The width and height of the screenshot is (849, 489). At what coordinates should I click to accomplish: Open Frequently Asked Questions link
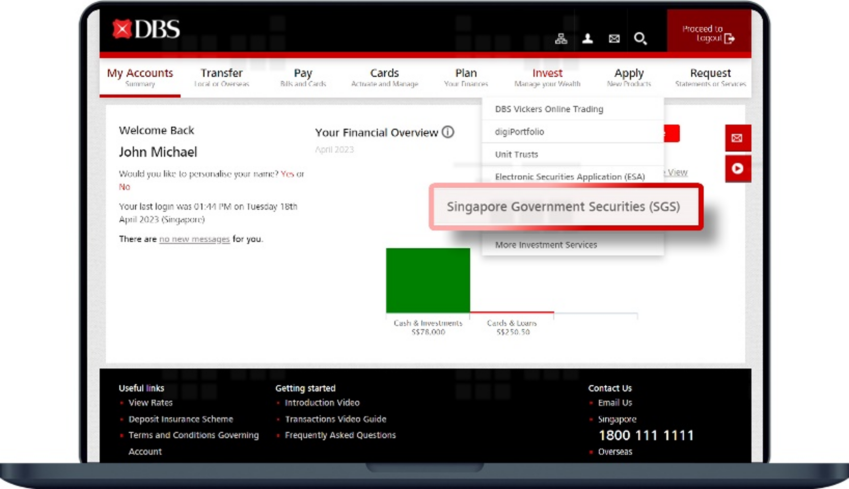coord(340,435)
